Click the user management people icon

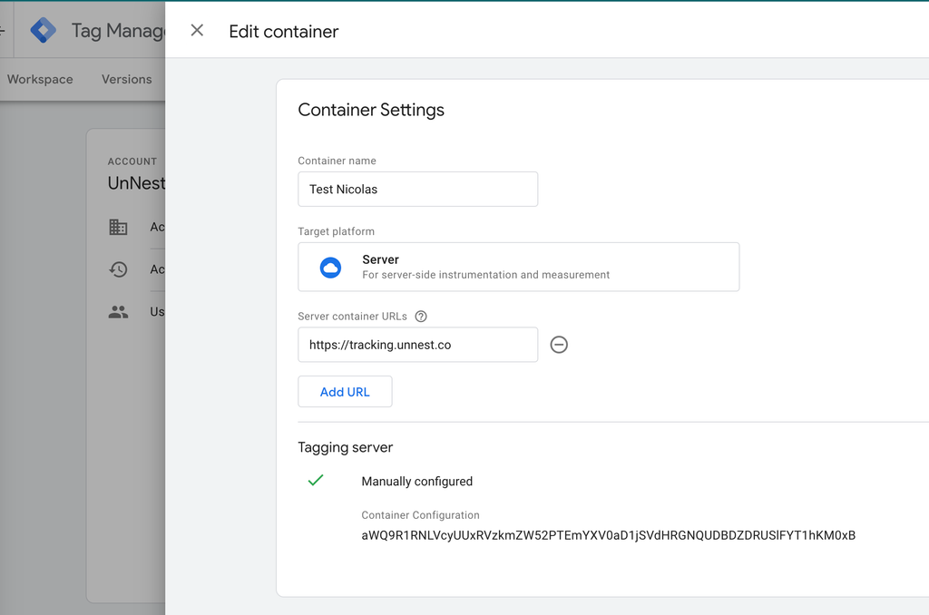click(x=119, y=312)
